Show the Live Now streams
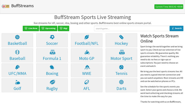Screen dimensions: 185x104 [x=31, y=28]
